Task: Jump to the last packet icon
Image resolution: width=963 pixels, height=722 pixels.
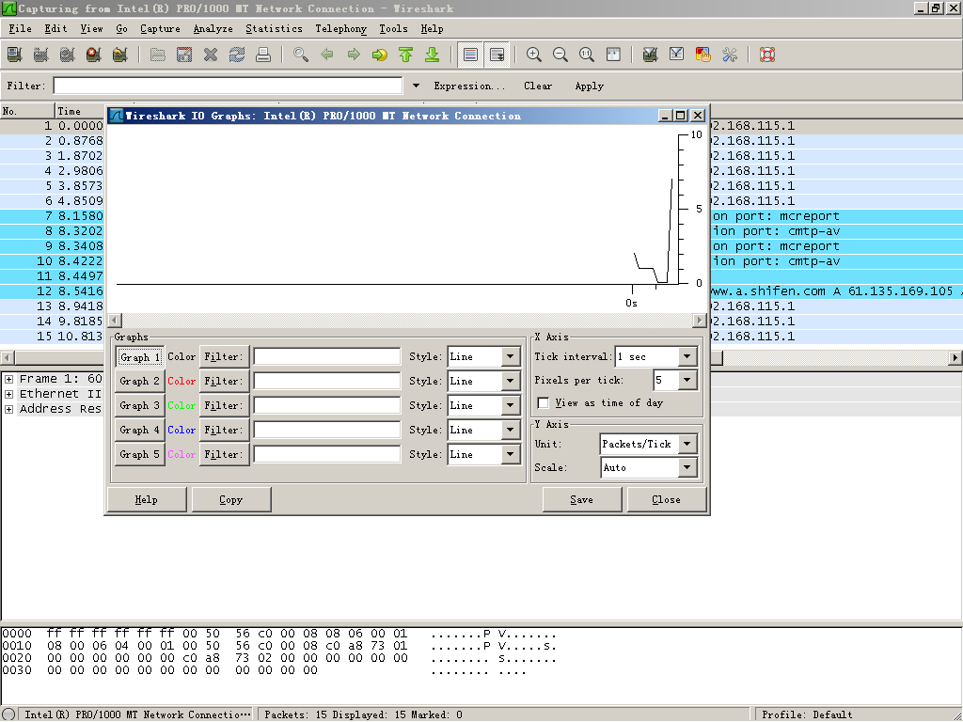Action: click(x=433, y=55)
